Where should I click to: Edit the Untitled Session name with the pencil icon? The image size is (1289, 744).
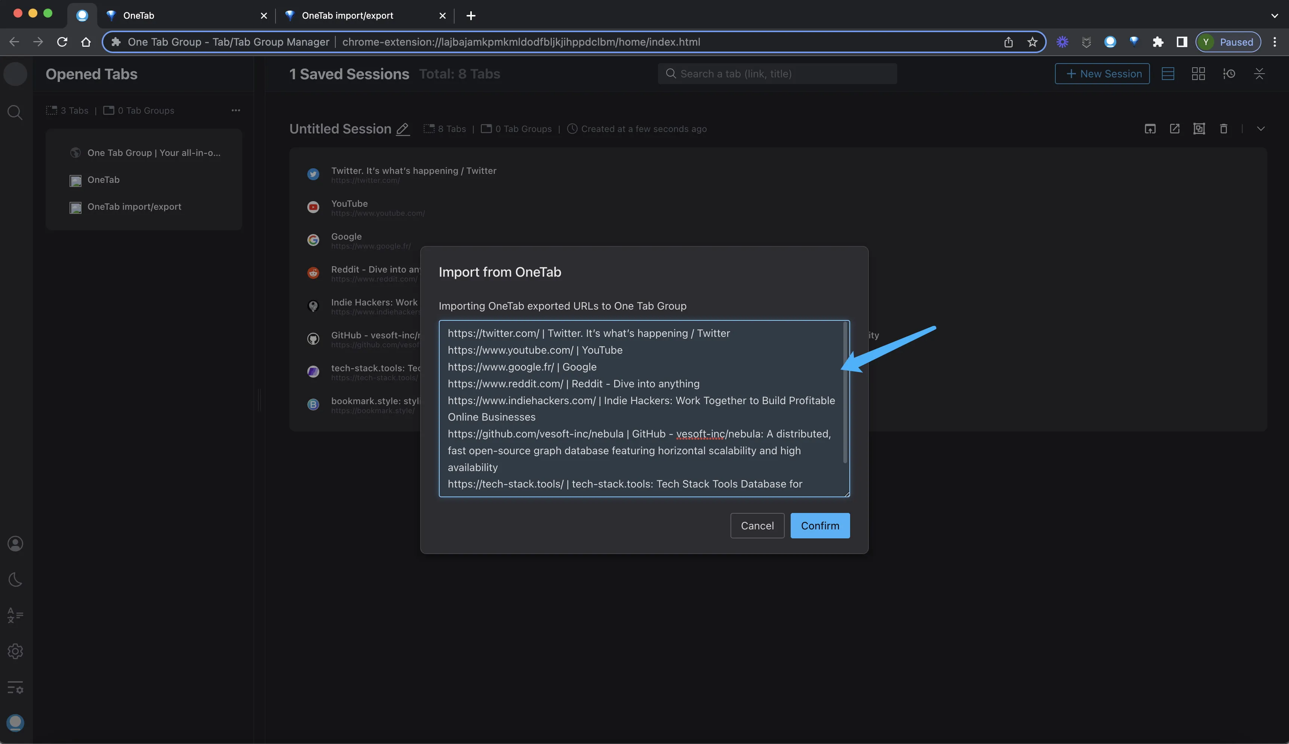(402, 129)
